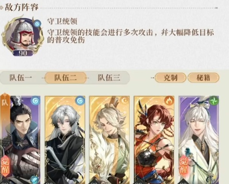Select the black-haired armored captain card
This screenshot has height=184, width=229.
pyautogui.click(x=20, y=140)
